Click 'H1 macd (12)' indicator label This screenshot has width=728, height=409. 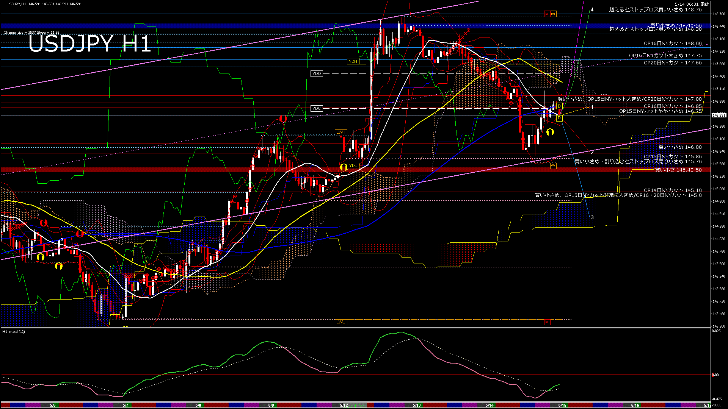coord(14,332)
